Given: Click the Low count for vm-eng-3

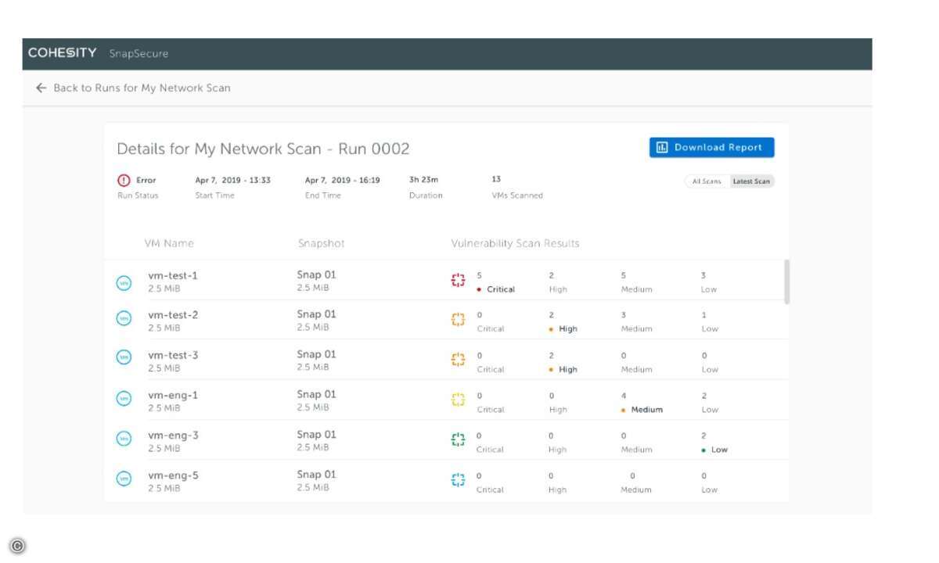Looking at the screenshot, I should point(703,436).
